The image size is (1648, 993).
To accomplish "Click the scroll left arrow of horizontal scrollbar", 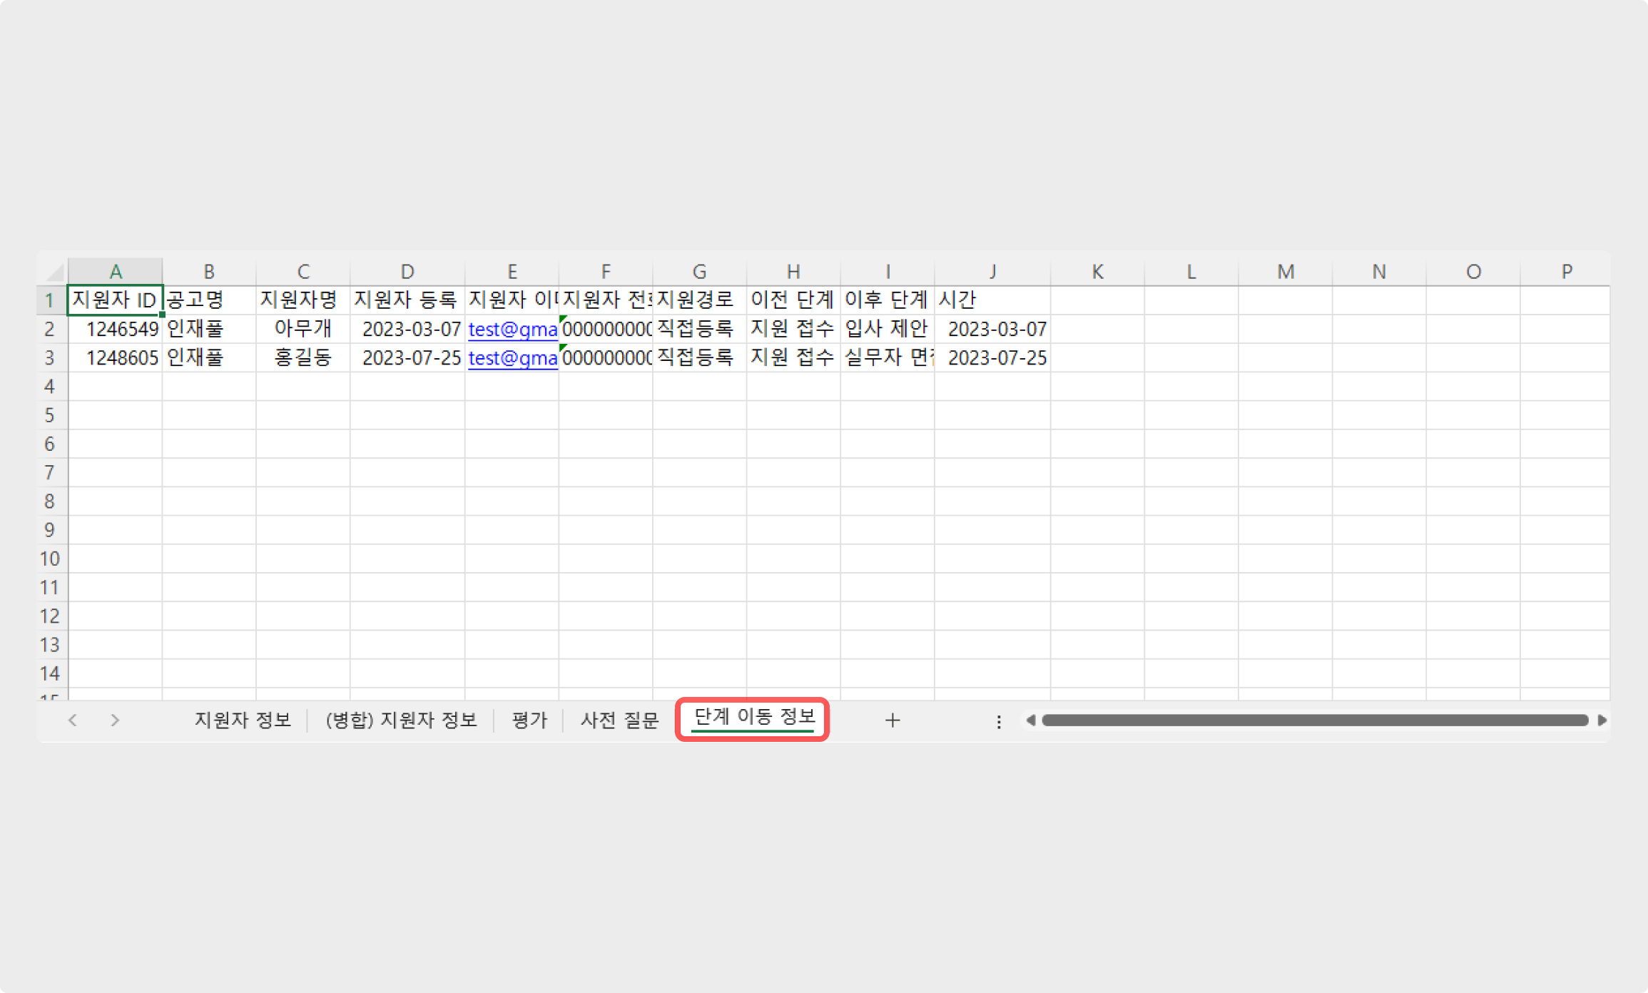I will pos(1030,720).
